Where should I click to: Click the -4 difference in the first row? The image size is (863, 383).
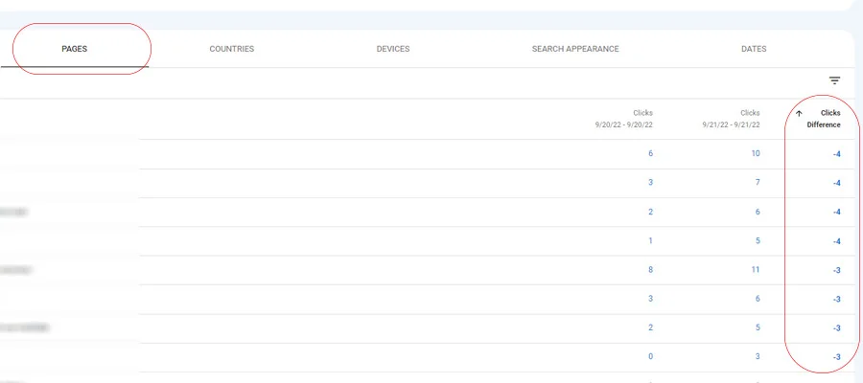(836, 154)
